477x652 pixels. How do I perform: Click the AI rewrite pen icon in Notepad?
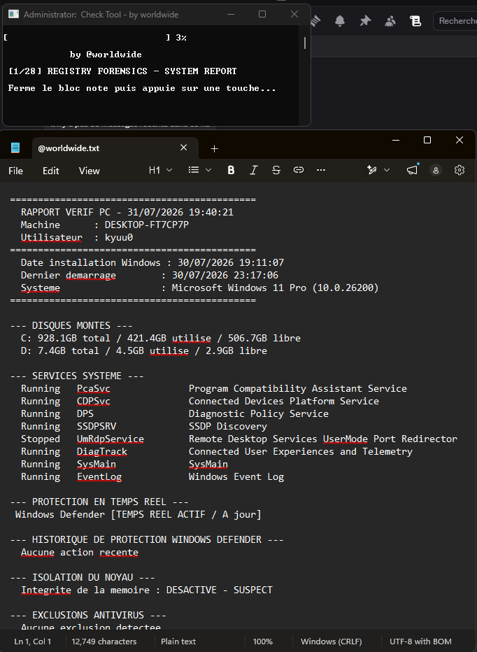click(x=372, y=170)
